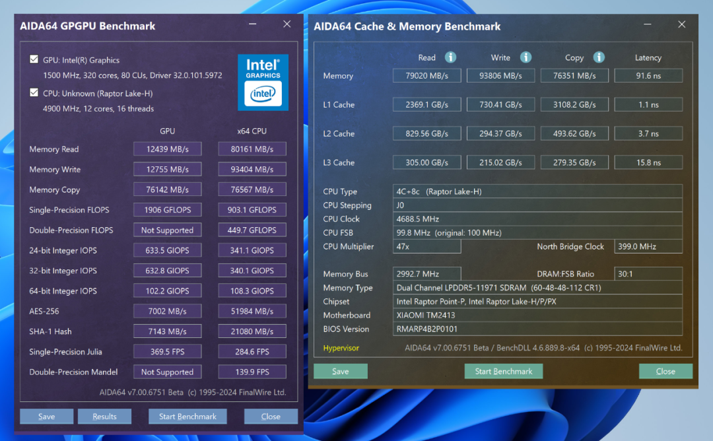Click Single-Precision Julia 369.5 FPS value
This screenshot has height=441, width=713.
point(167,351)
